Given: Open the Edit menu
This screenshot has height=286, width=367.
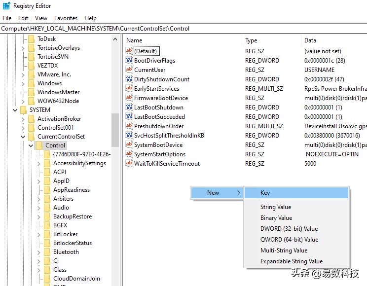Looking at the screenshot, I should point(23,18).
